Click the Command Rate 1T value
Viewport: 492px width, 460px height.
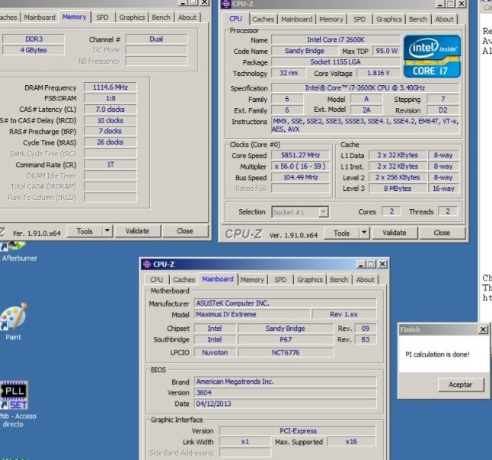110,164
